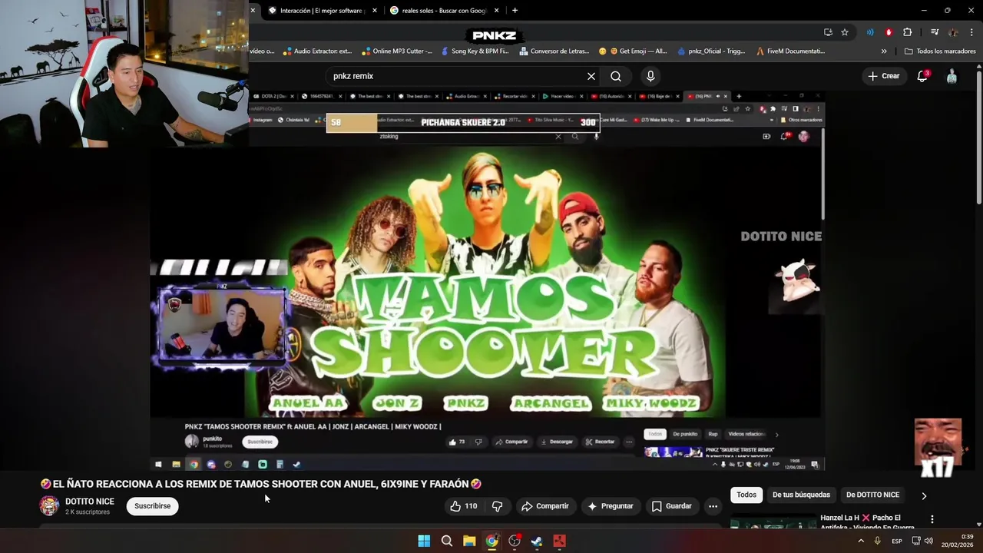Open the Chrome extensions puzzle icon

point(907,32)
